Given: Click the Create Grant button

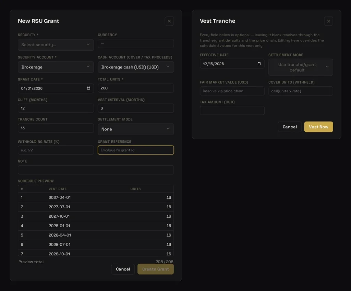Looking at the screenshot, I should tap(156, 269).
